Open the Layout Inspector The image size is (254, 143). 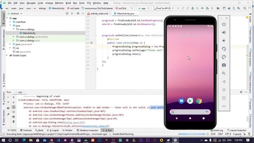point(237,130)
